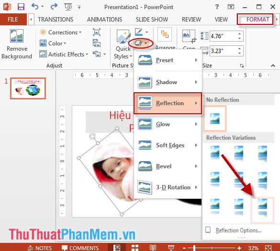Viewport: 280px width, 251px height.
Task: Click Remove Background
Action: click(x=17, y=44)
